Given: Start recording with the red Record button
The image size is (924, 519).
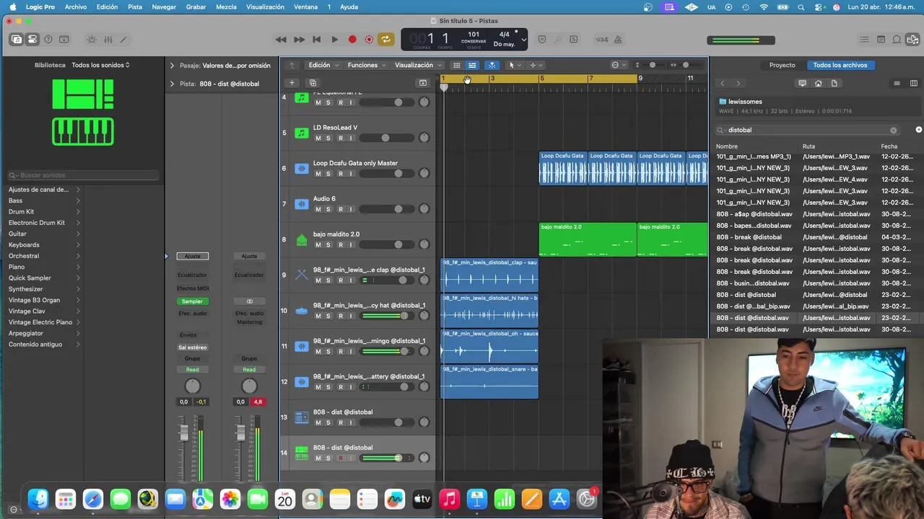Looking at the screenshot, I should [352, 40].
